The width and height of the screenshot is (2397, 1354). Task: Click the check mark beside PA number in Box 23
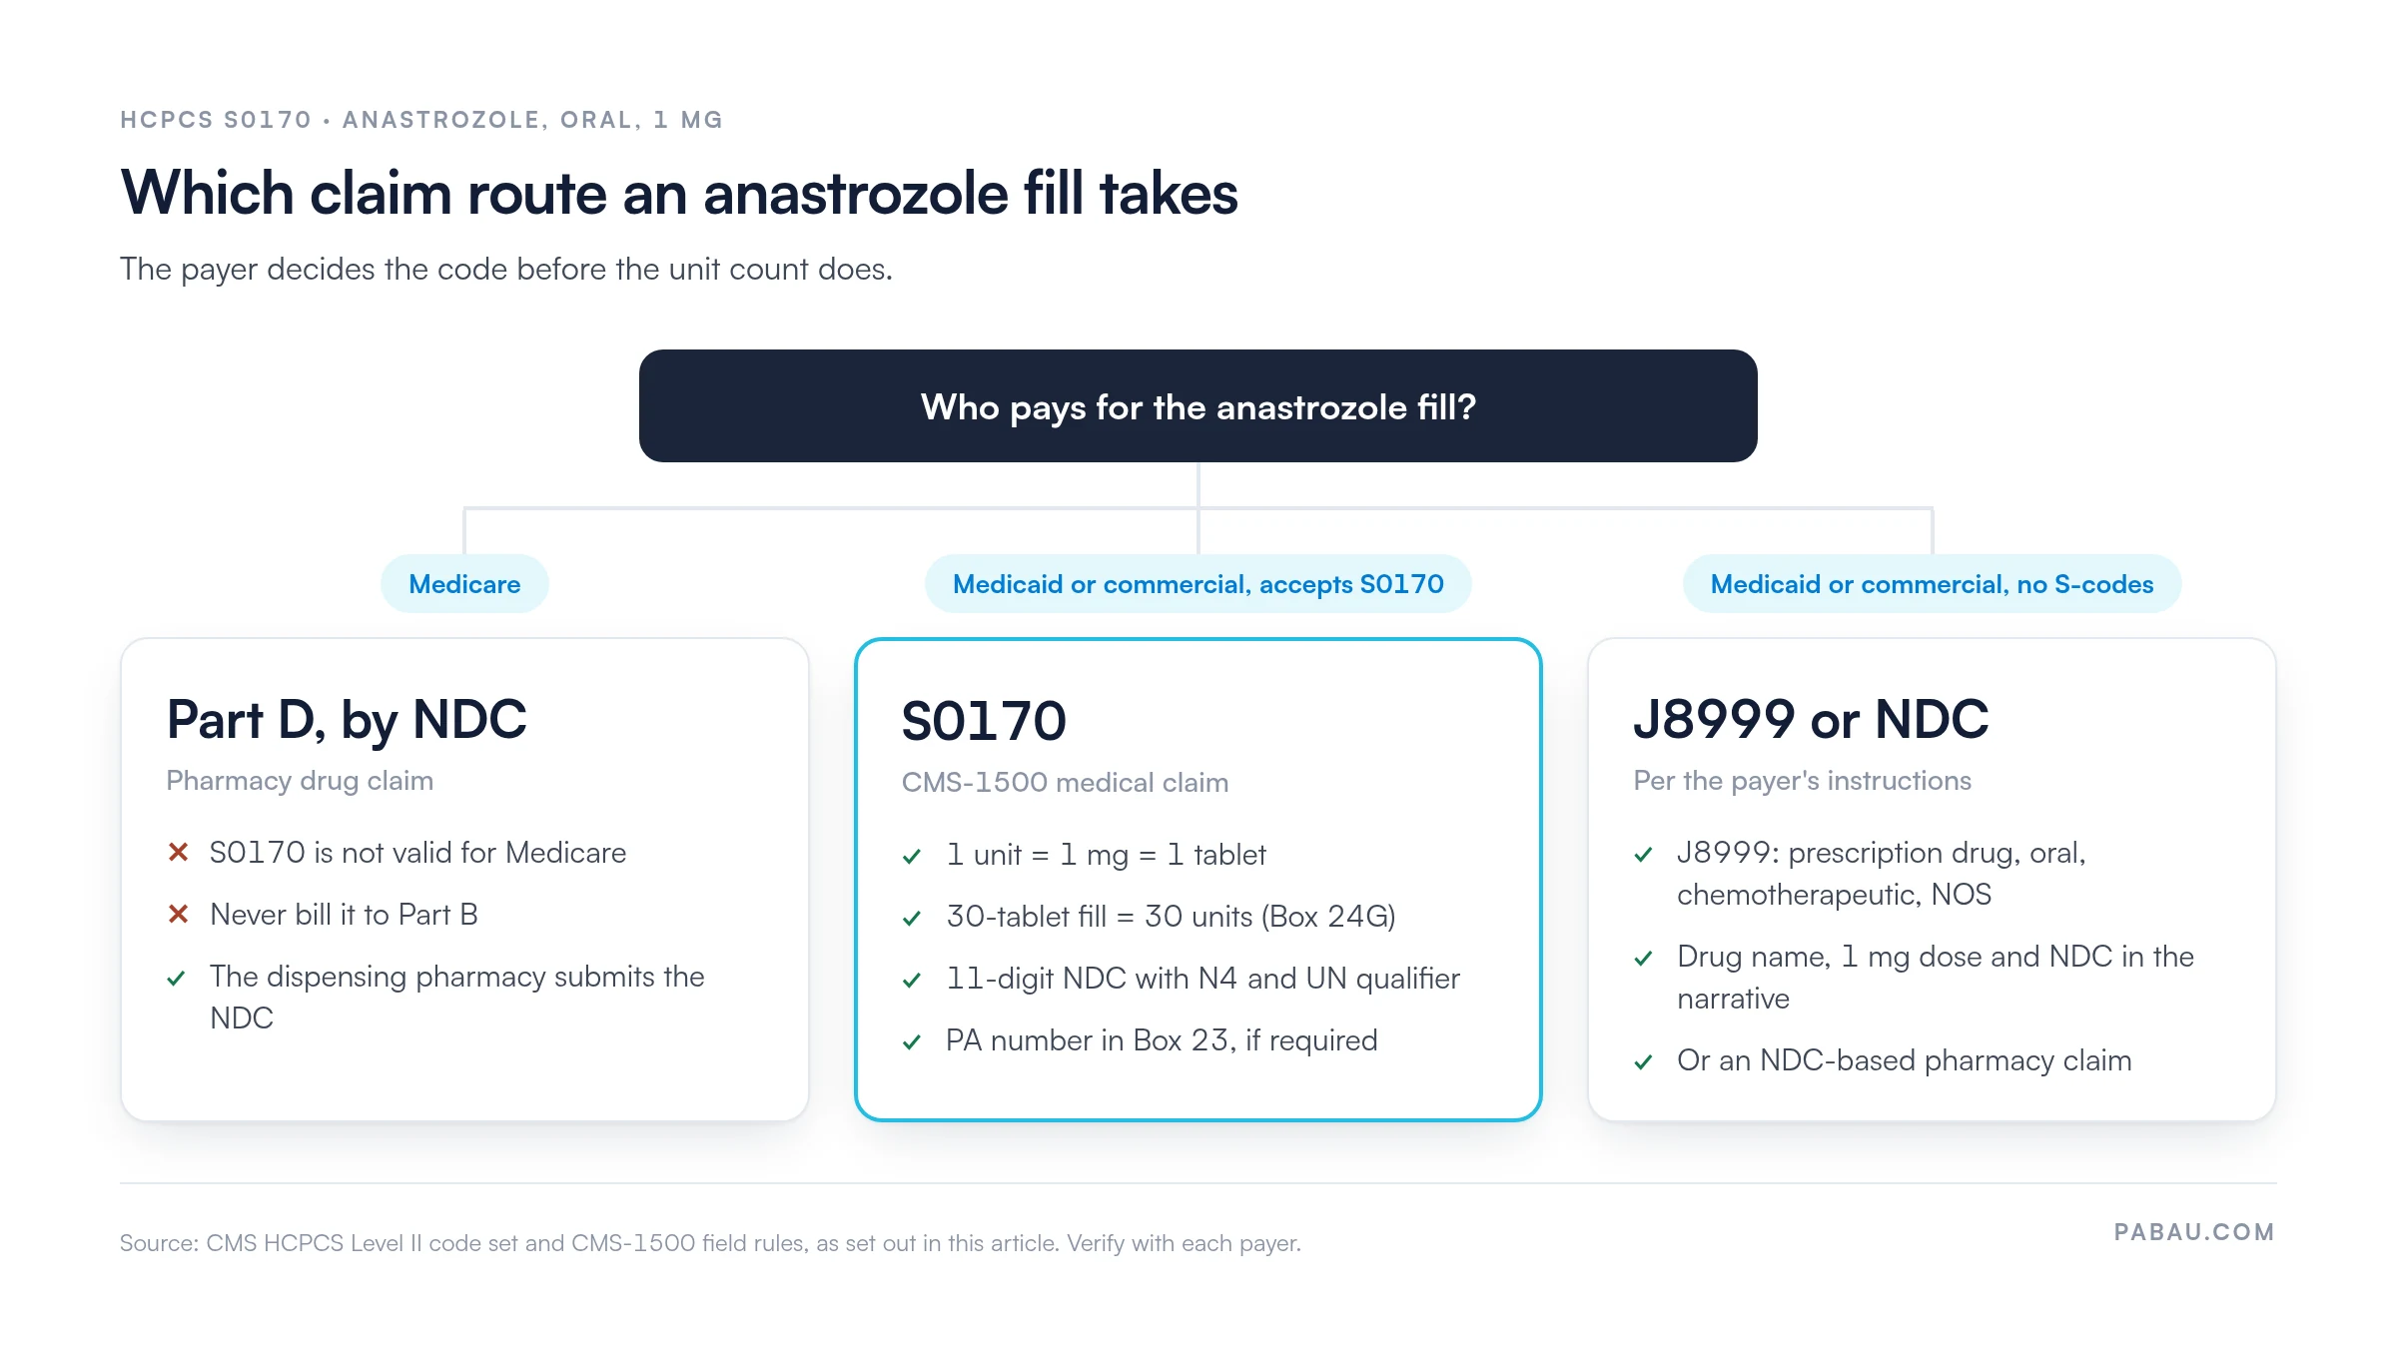(x=912, y=1041)
